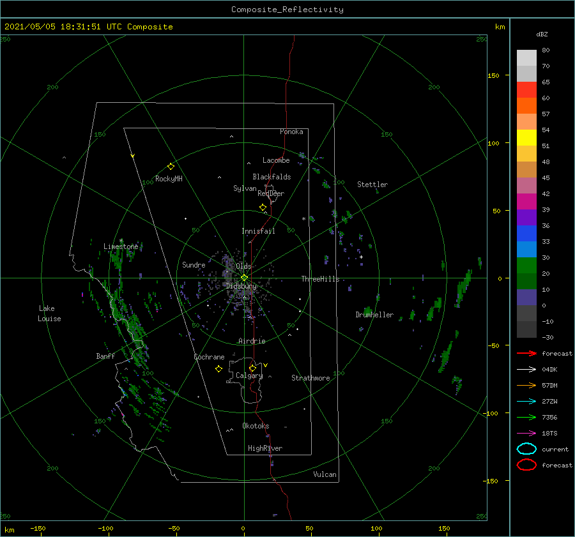Screen dimensions: 575x537
Task: Click the yellow radar center marker near Olds
Action: [x=244, y=278]
